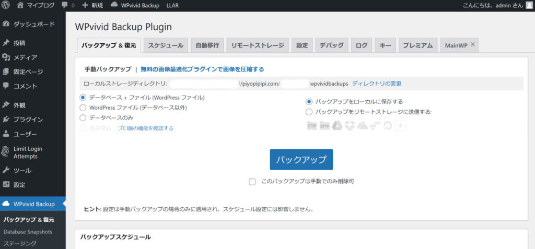This screenshot has width=535, height=249.
Task: Click the cloud icon beside WPvivid Backup in sidebar
Action: pyautogui.click(x=6, y=204)
